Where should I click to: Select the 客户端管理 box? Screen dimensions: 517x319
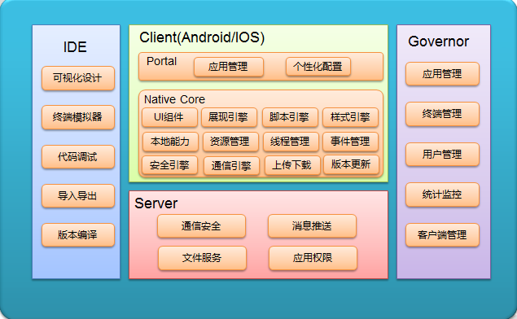(x=442, y=235)
